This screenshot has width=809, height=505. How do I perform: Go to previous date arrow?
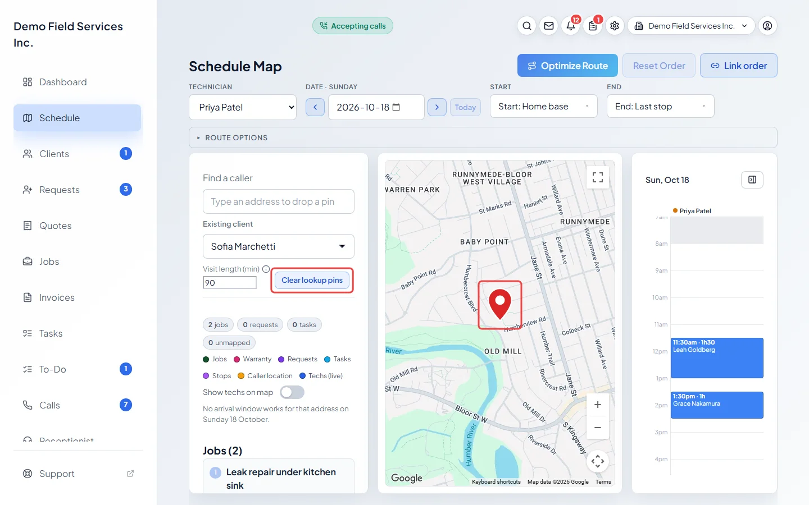click(x=315, y=107)
